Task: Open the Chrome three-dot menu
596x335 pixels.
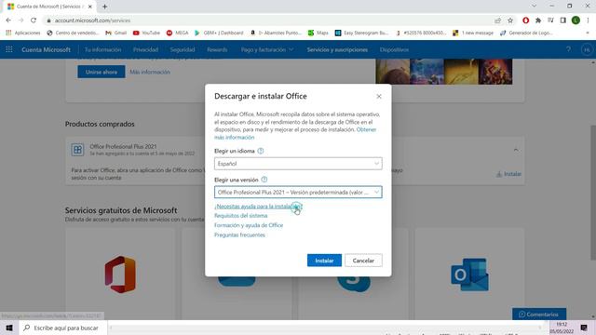Action: click(x=588, y=20)
